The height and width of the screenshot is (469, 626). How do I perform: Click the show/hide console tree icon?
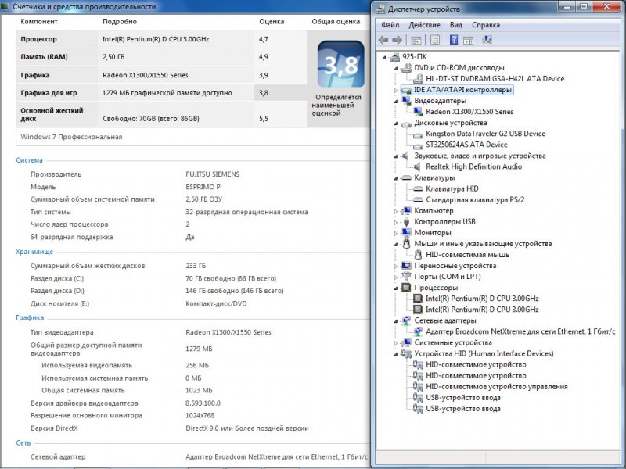[x=416, y=40]
